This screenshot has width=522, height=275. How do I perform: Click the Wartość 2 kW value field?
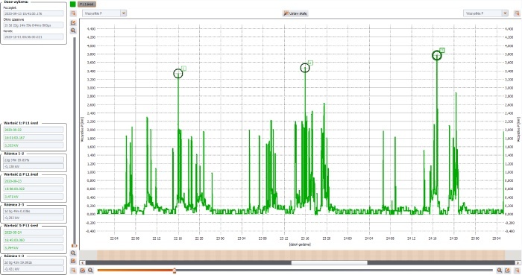[x=34, y=197]
